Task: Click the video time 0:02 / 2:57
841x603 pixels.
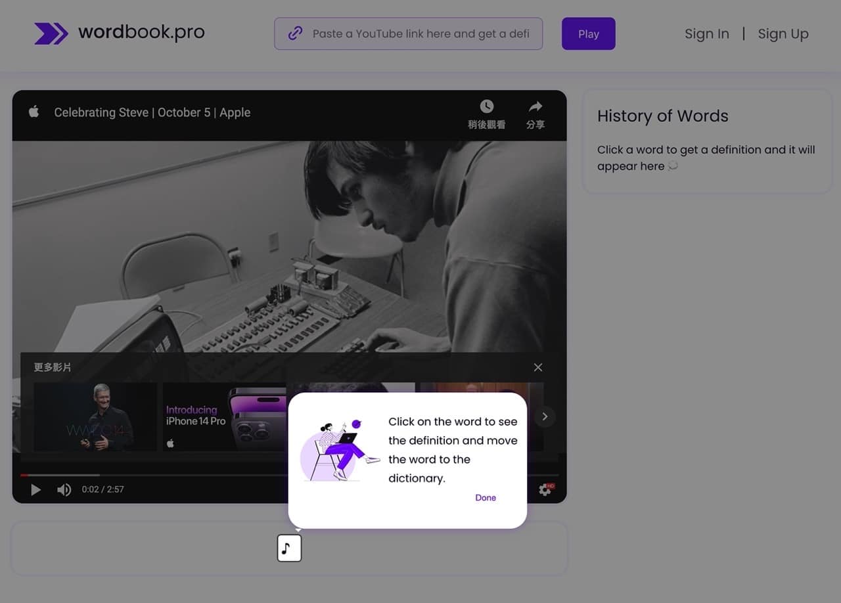Action: pos(102,489)
